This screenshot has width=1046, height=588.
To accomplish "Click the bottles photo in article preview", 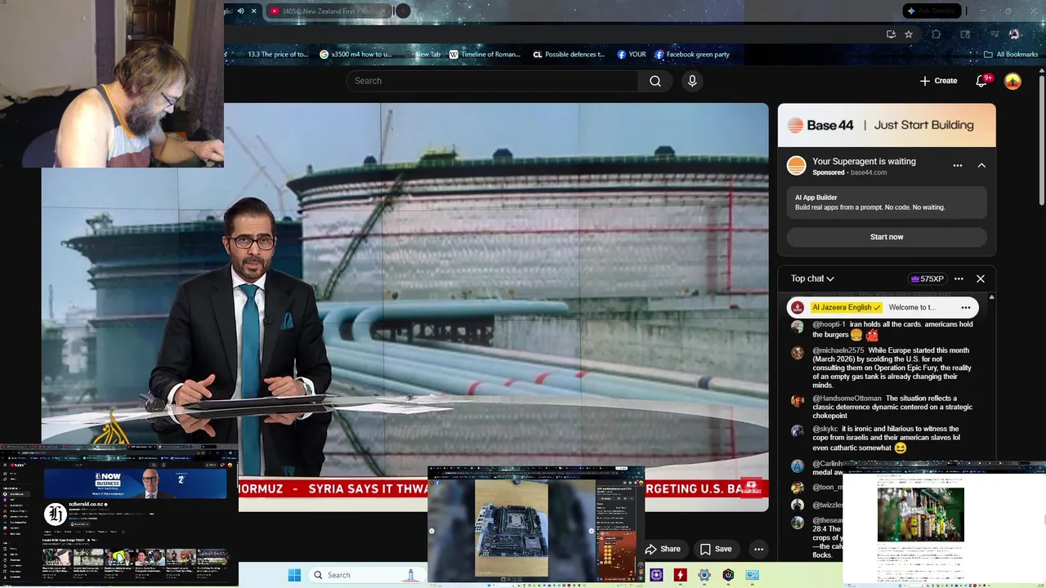I will [920, 514].
